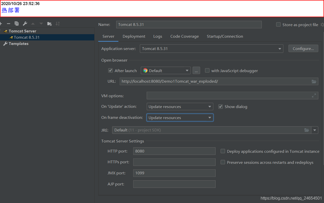Switch to the Server tab
324x203 pixels.
(x=108, y=36)
